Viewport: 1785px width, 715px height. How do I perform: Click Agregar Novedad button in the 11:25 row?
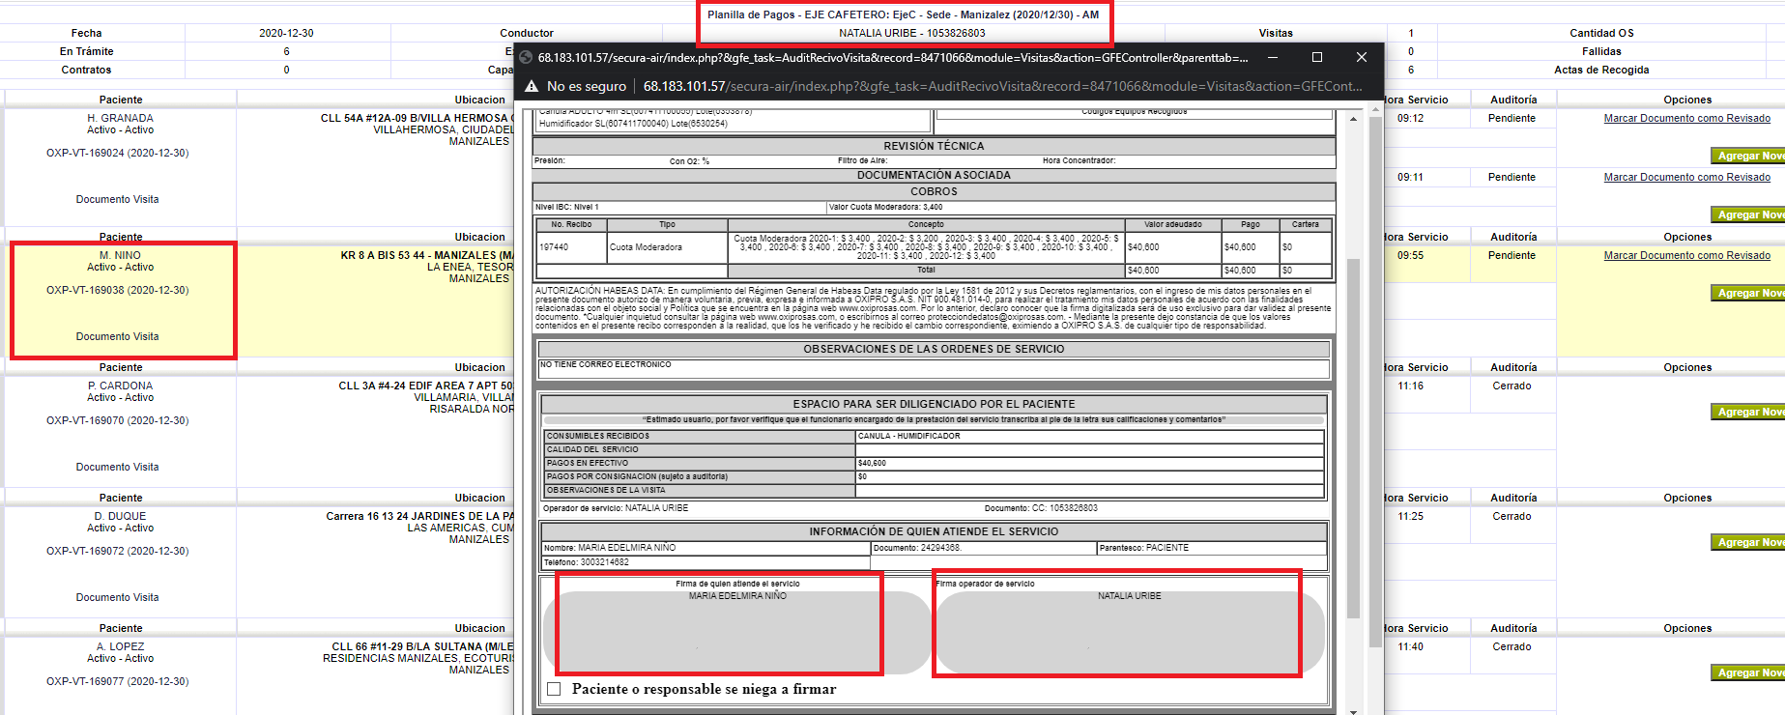click(1747, 542)
